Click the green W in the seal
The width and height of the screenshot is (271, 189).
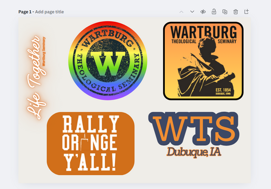[x=108, y=64]
